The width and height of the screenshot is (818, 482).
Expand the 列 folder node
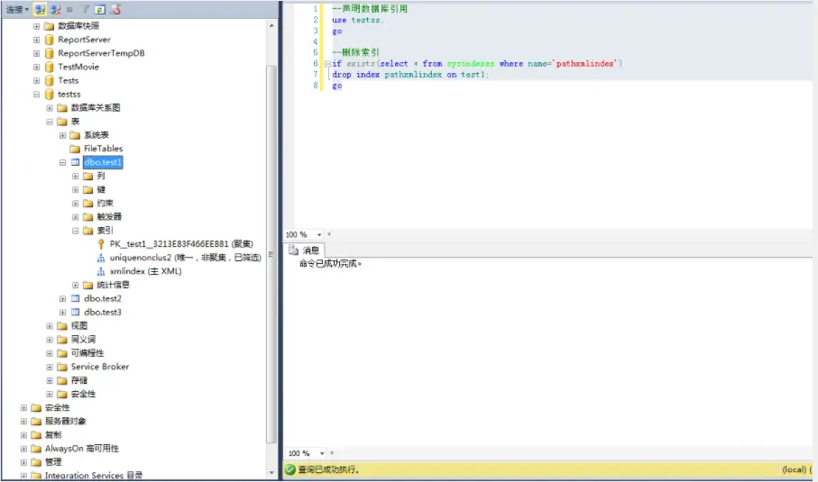75,176
